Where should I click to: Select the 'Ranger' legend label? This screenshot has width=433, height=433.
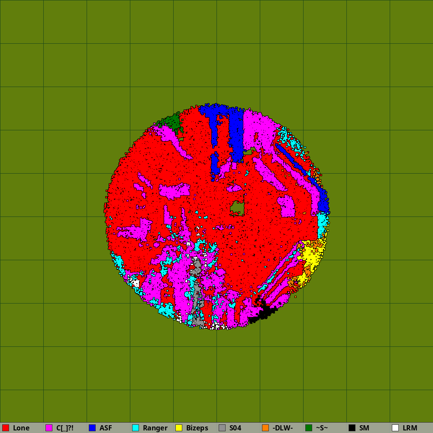pos(155,428)
